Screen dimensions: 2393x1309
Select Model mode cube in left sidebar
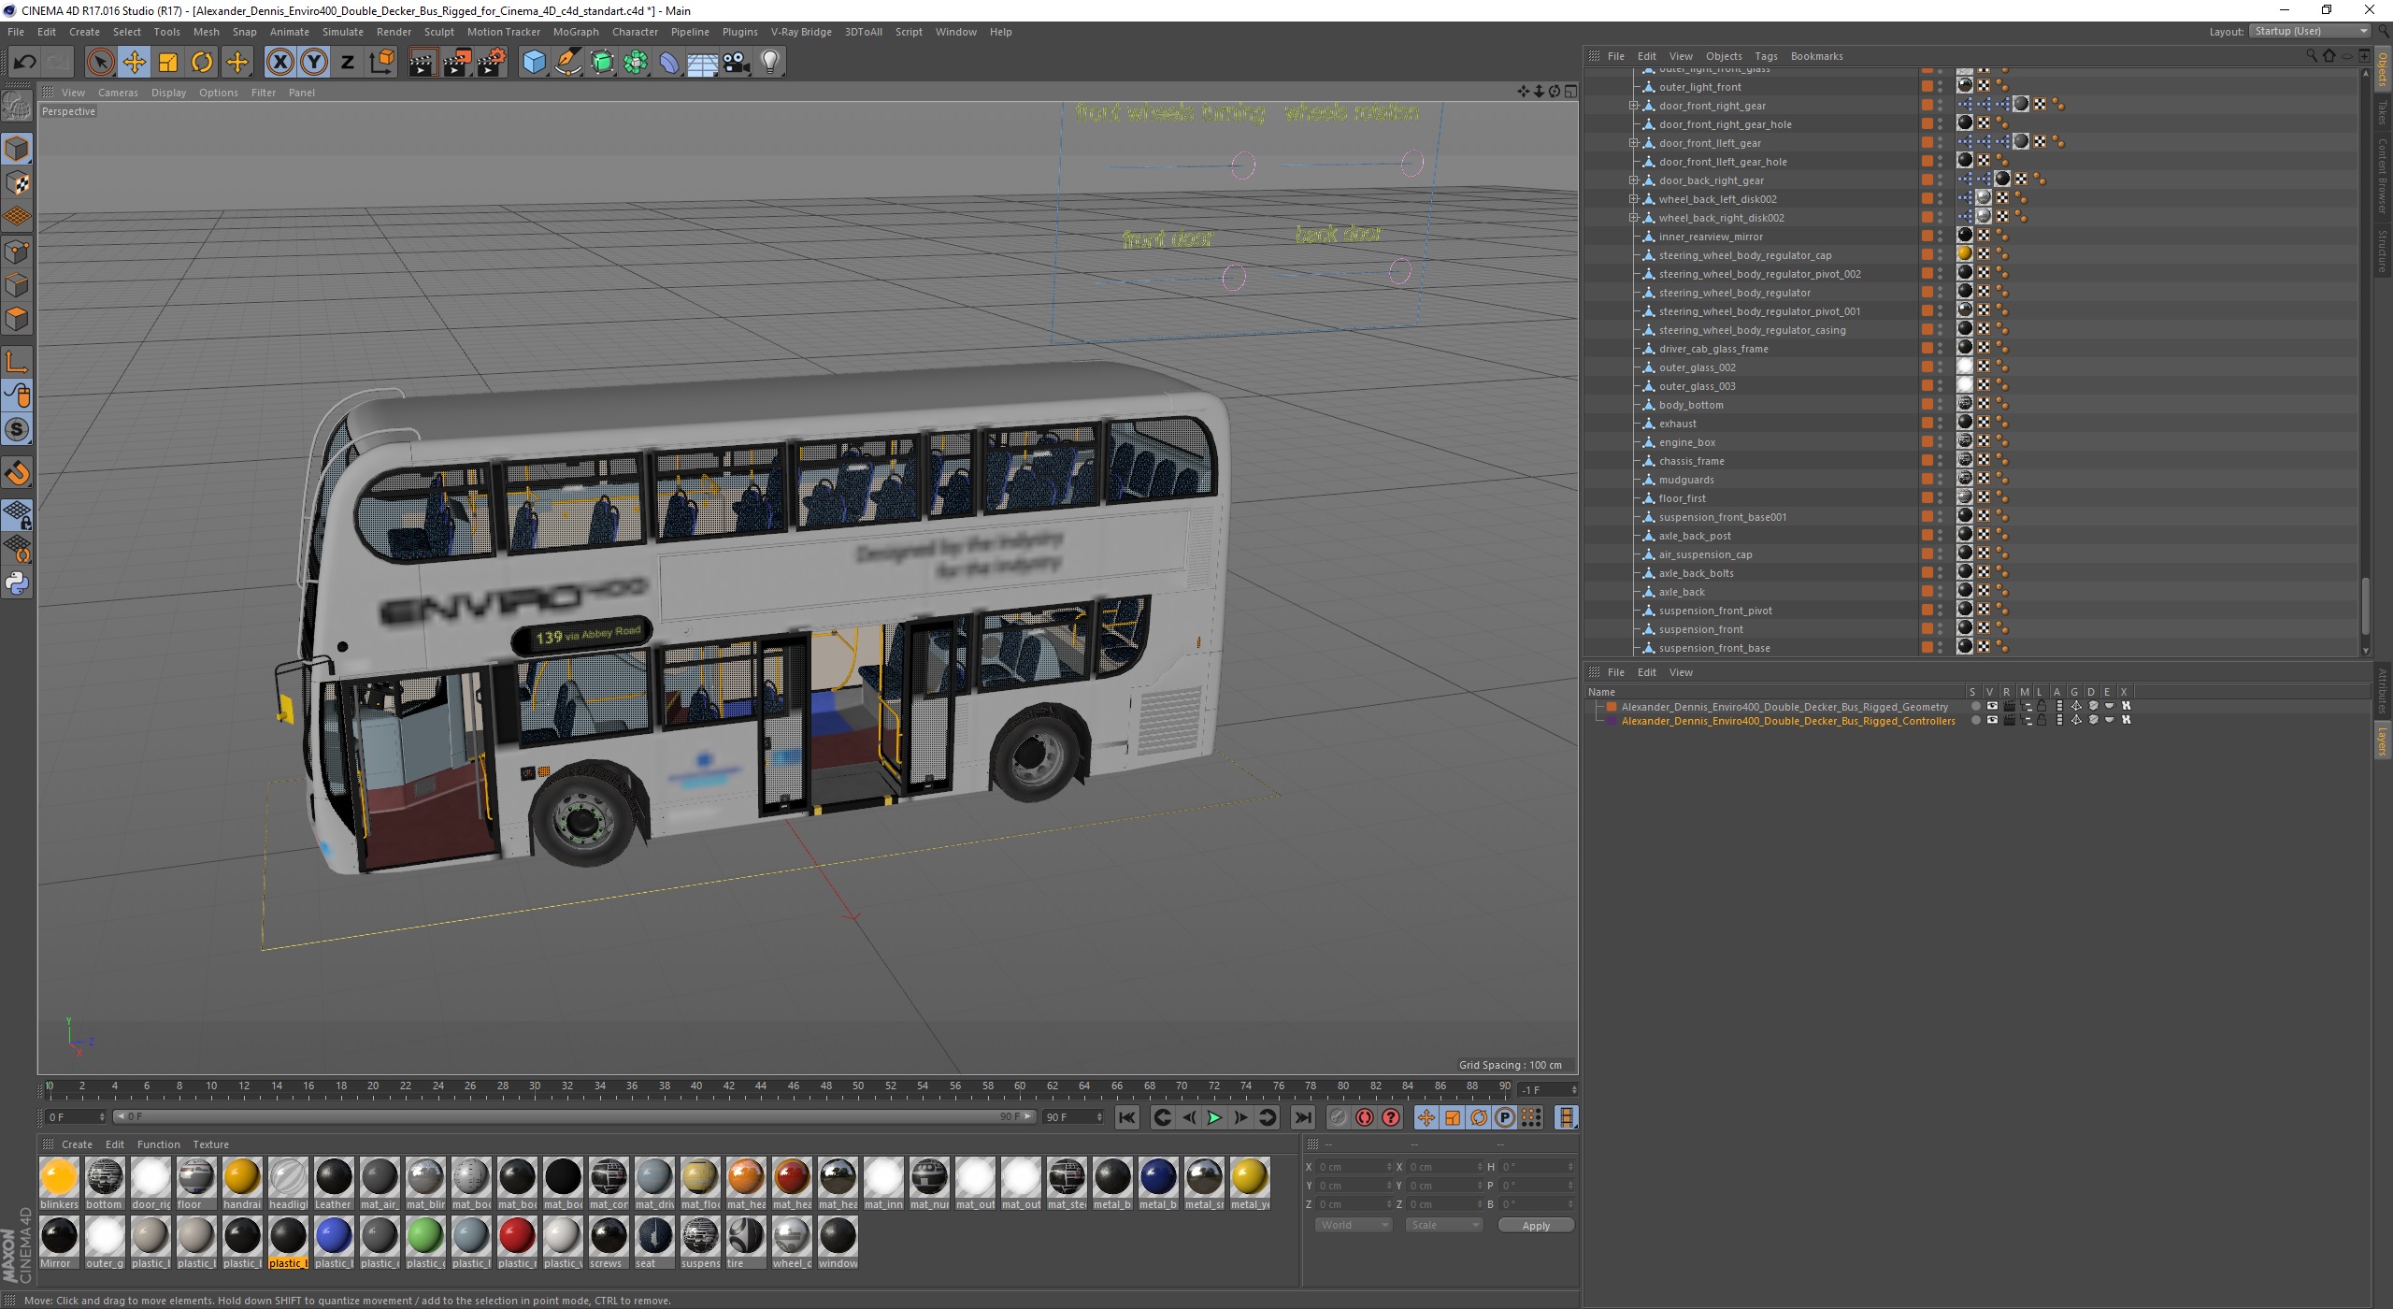click(17, 149)
